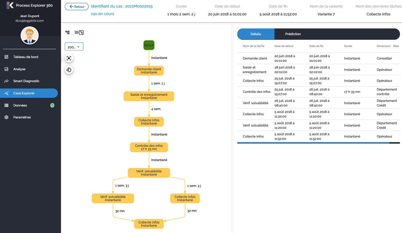402x233 pixels.
Task: Select the Détails tab
Action: (x=256, y=34)
